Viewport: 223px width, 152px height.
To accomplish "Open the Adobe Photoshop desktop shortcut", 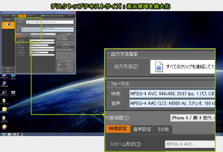I will coord(13,76).
